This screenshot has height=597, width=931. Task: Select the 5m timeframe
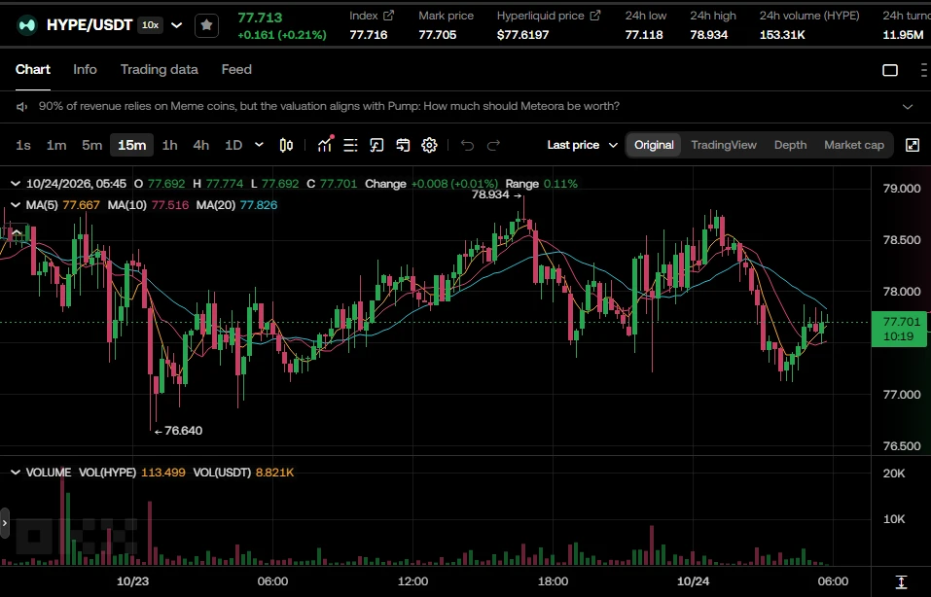pos(92,146)
